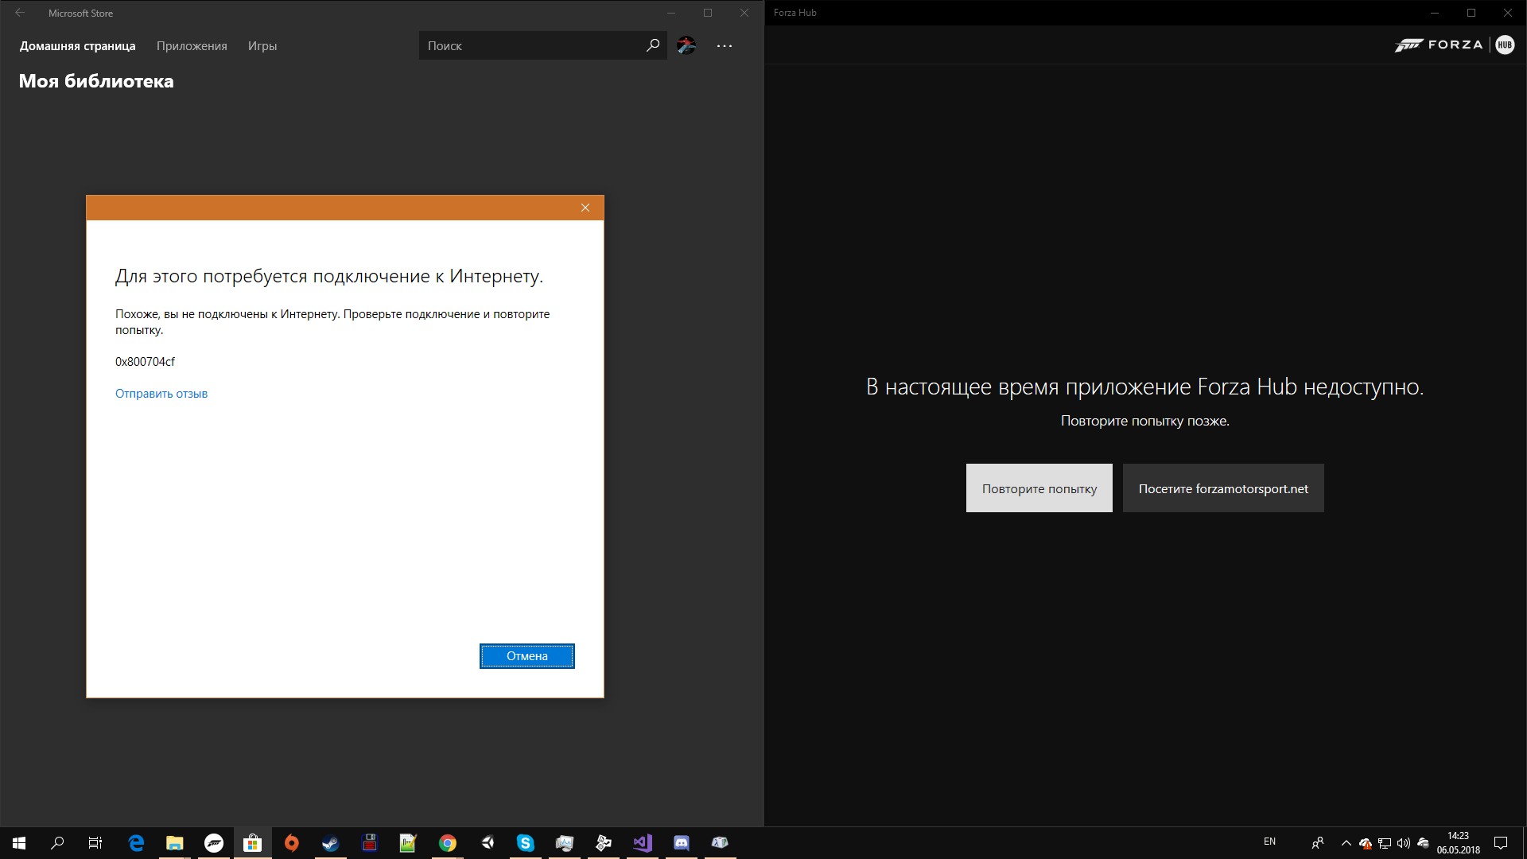Click the Повторите попытку button in Forza Hub
This screenshot has height=859, width=1527.
[1039, 488]
